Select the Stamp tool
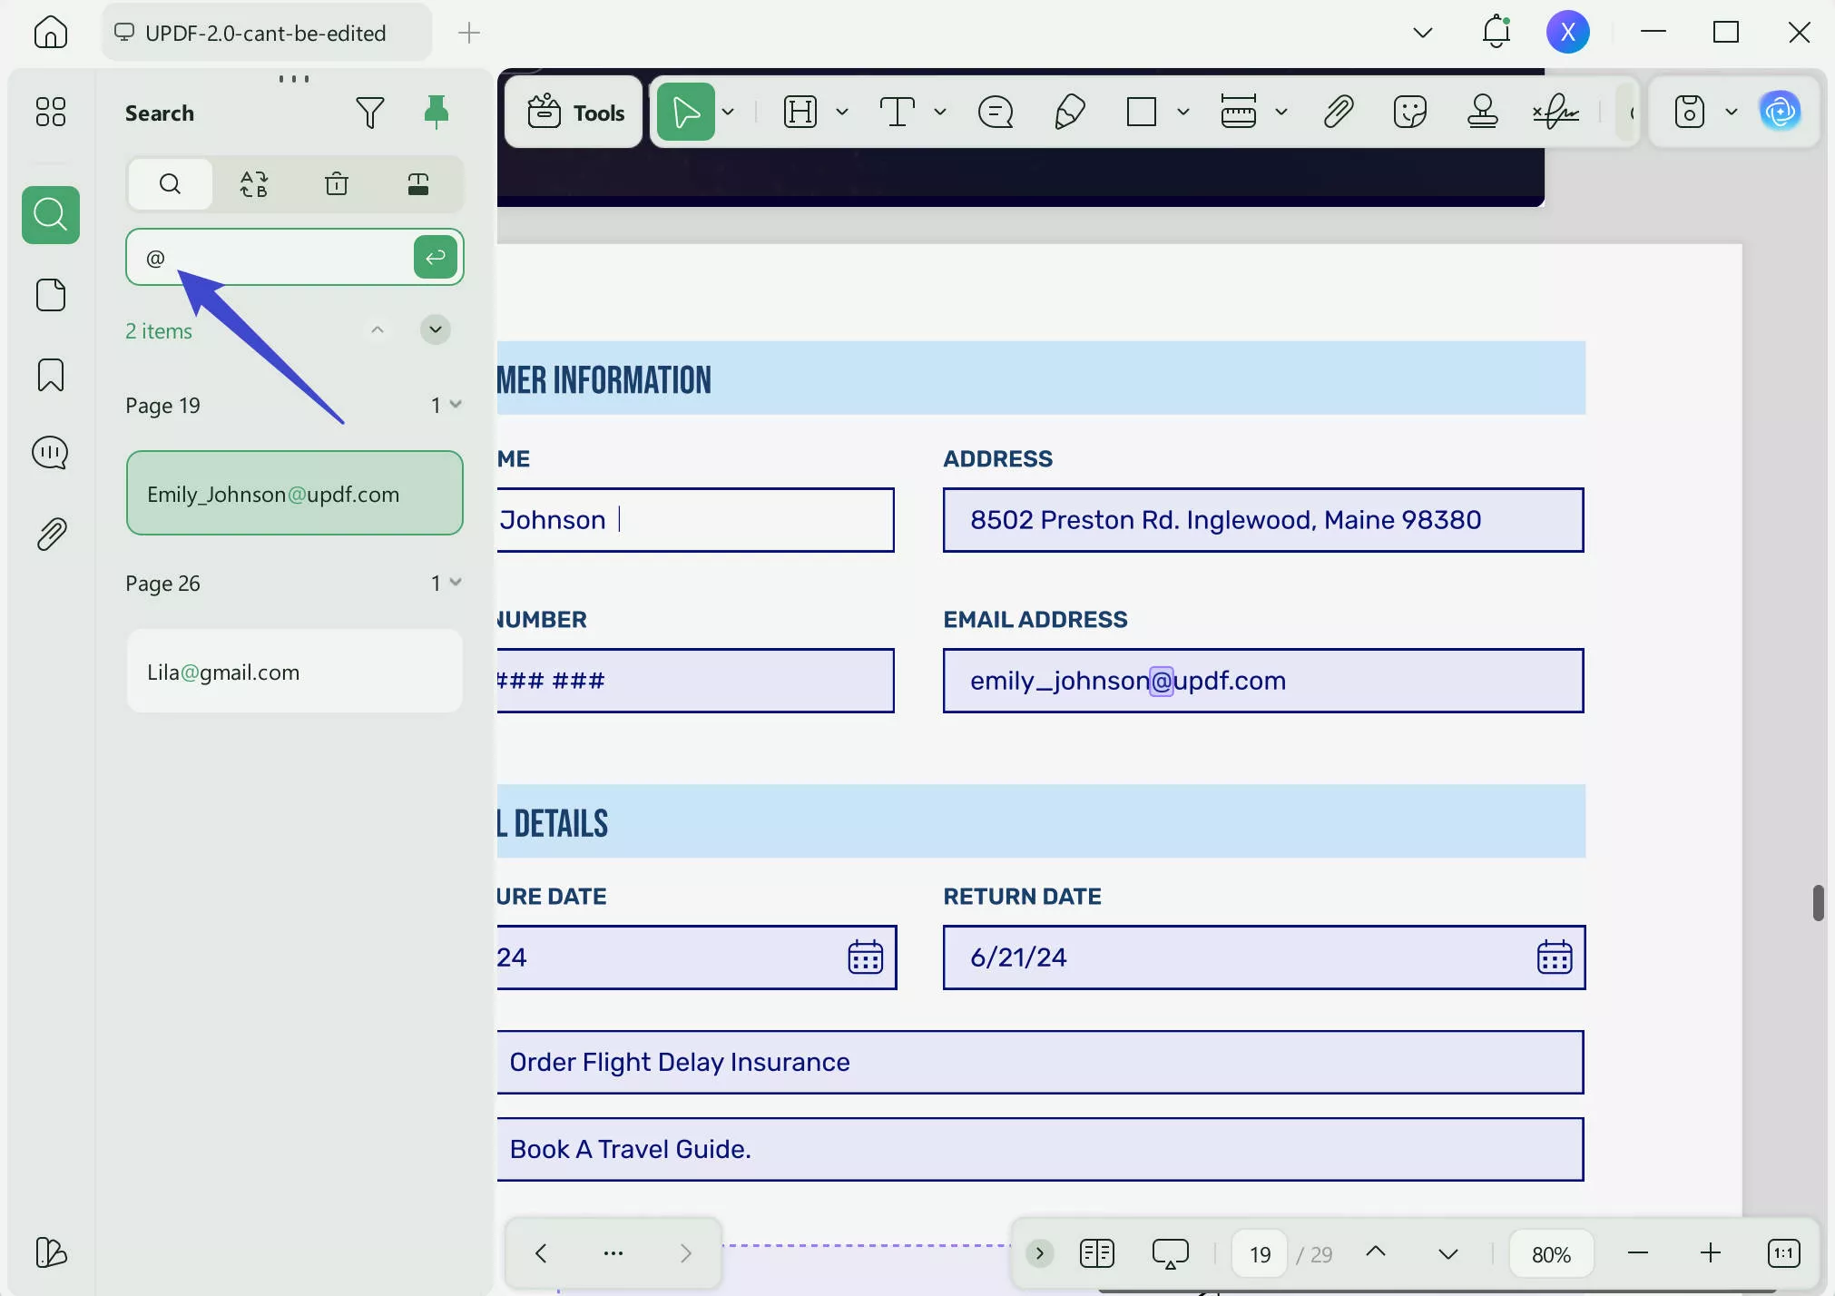The width and height of the screenshot is (1835, 1296). [1482, 111]
